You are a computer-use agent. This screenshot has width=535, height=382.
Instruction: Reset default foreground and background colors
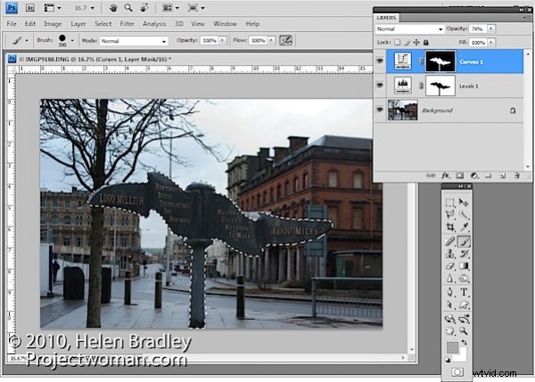pos(448,360)
